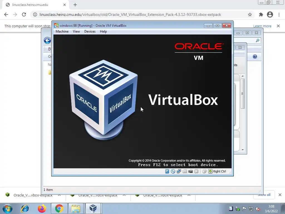Click the optical CD drive status icon

[173, 171]
